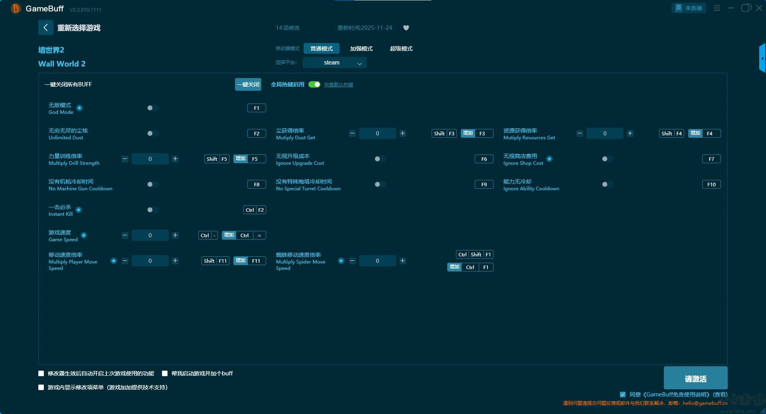Open the hamburger menu in title bar

click(717, 8)
